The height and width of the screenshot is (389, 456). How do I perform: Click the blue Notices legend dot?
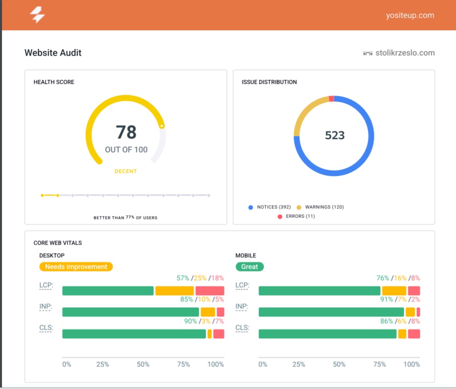tap(250, 207)
